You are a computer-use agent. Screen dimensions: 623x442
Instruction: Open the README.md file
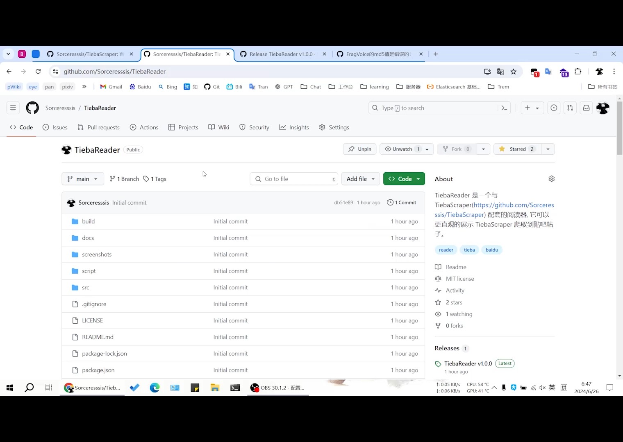(x=98, y=337)
